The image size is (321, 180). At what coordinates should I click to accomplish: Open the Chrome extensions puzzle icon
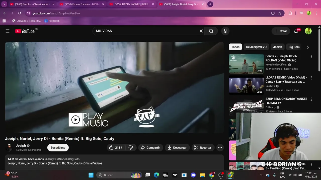[x=290, y=13]
